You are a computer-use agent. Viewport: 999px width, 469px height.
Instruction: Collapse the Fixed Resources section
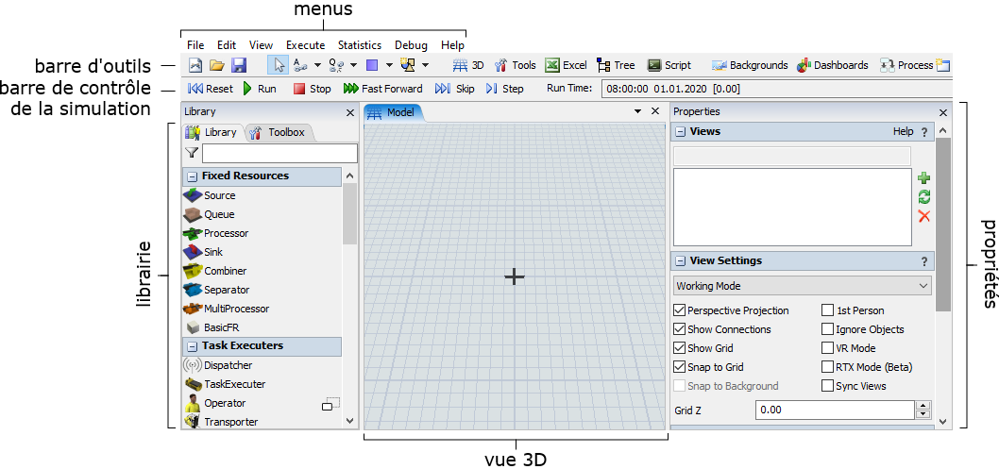pos(192,176)
